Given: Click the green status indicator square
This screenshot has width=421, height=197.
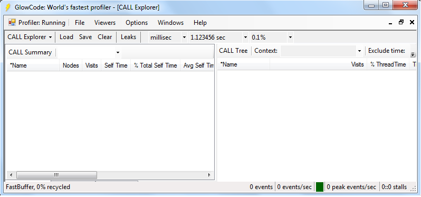Looking at the screenshot, I should (320, 187).
